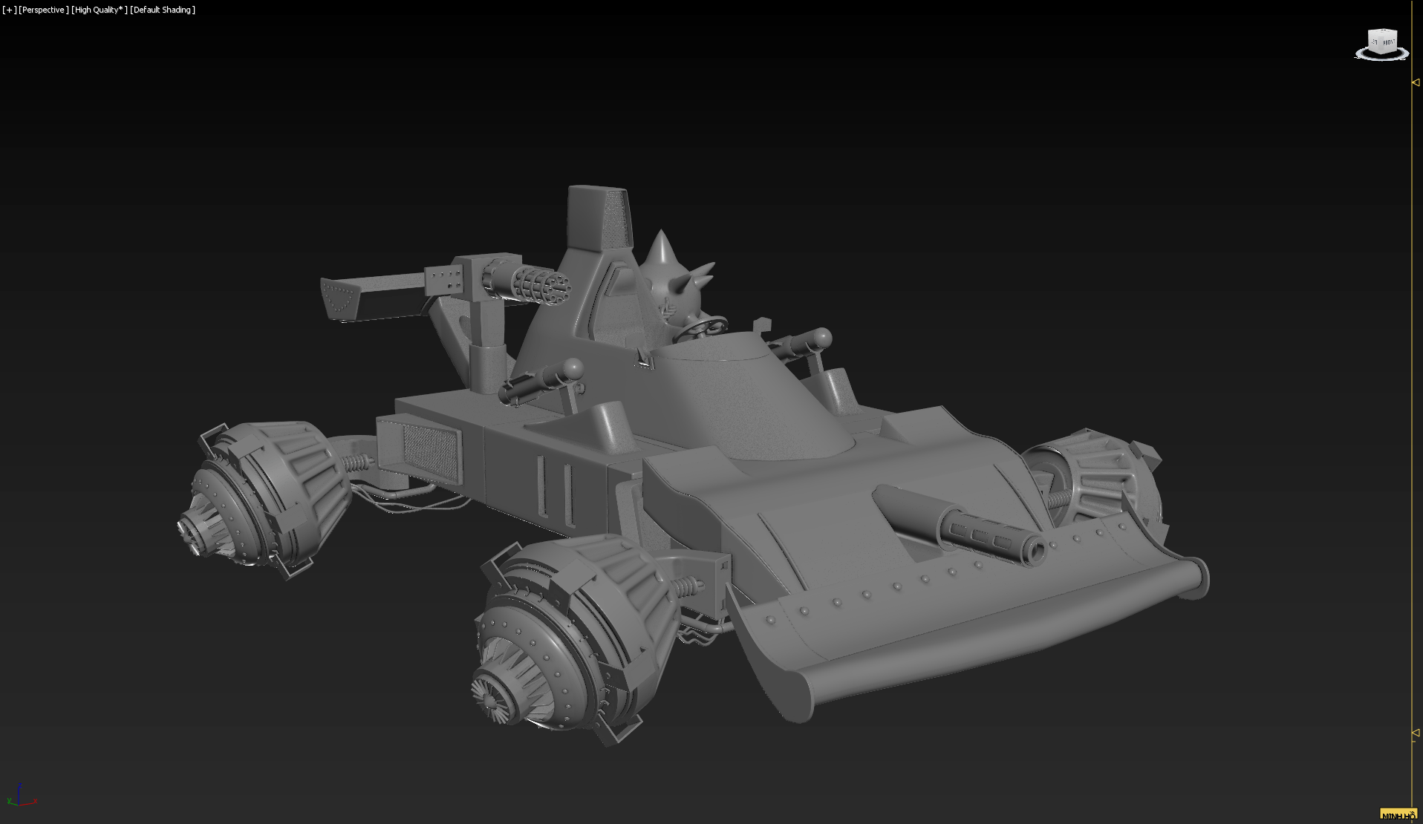Screen dimensions: 1423x824
Task: Click the upper yellow triangle marker on right edge
Action: pyautogui.click(x=1416, y=82)
